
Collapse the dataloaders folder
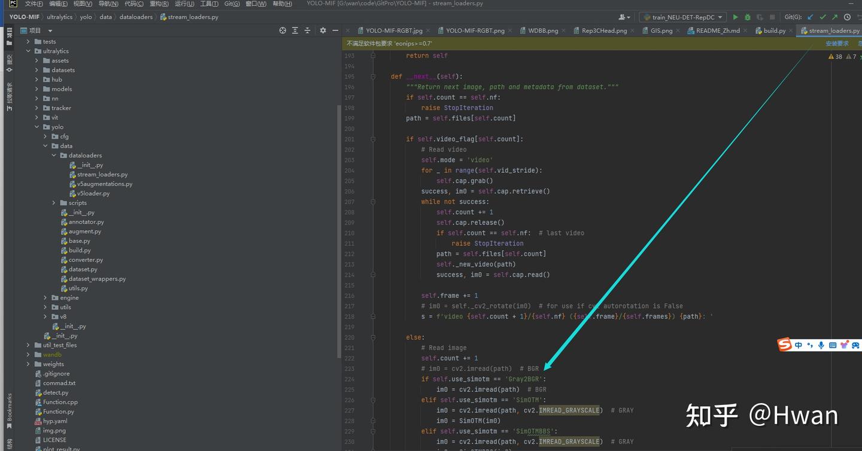click(x=54, y=156)
